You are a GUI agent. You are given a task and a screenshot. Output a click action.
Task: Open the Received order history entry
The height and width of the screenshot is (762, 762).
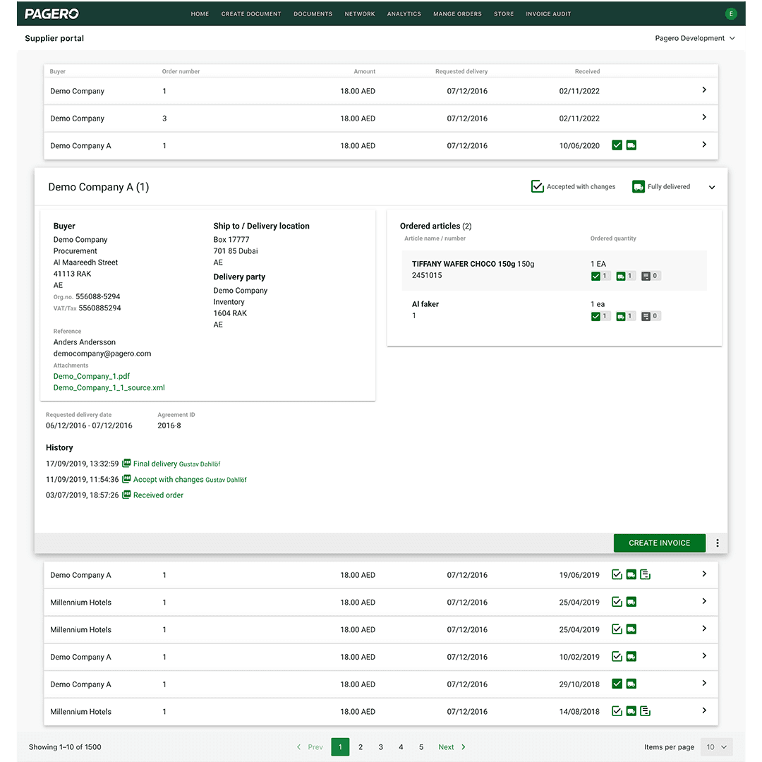point(159,495)
